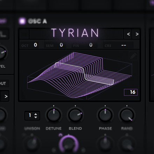Viewport: 154px width, 154px height.
Task: Click the small square left of TYRIAN
Action: click(x=24, y=34)
